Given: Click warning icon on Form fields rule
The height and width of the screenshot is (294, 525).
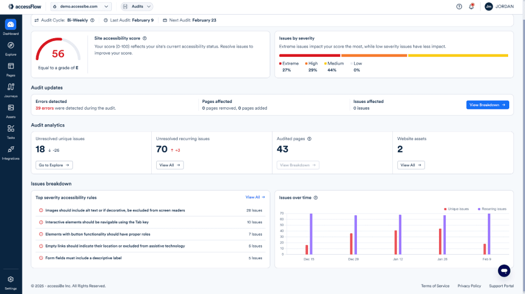Looking at the screenshot, I should [x=41, y=258].
